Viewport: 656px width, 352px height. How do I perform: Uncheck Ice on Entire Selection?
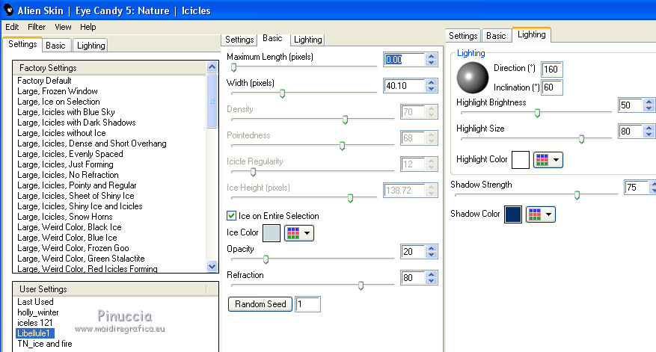click(231, 216)
